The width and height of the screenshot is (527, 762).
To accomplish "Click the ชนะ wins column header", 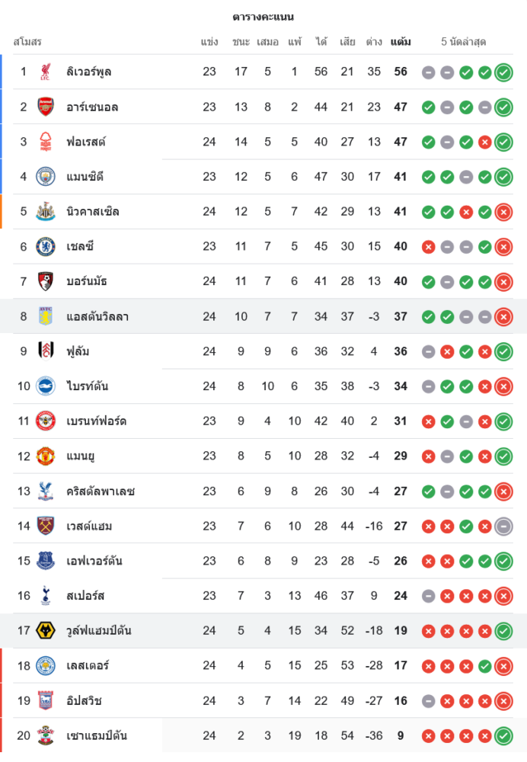I will [x=241, y=42].
